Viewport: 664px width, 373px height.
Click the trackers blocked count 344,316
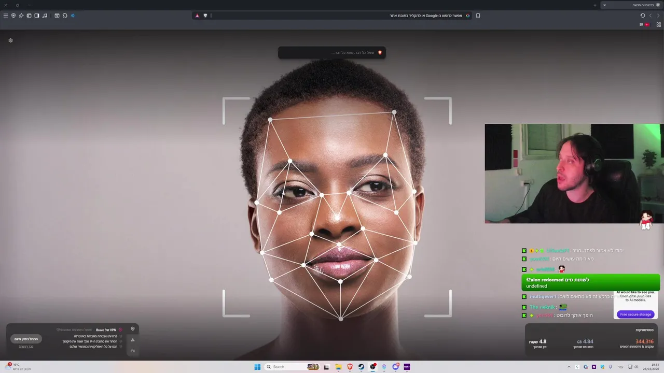pos(644,341)
